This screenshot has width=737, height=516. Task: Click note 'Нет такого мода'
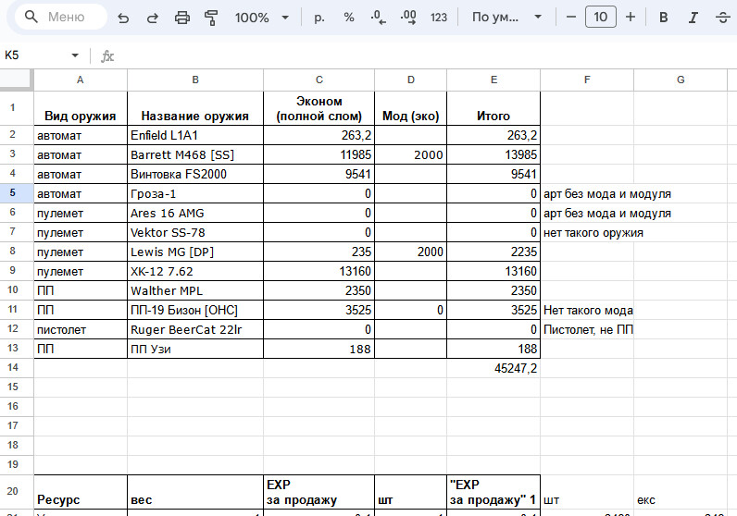click(588, 310)
